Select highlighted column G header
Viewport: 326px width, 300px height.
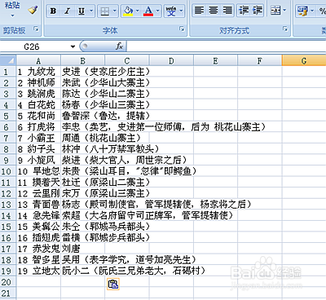pos(304,60)
